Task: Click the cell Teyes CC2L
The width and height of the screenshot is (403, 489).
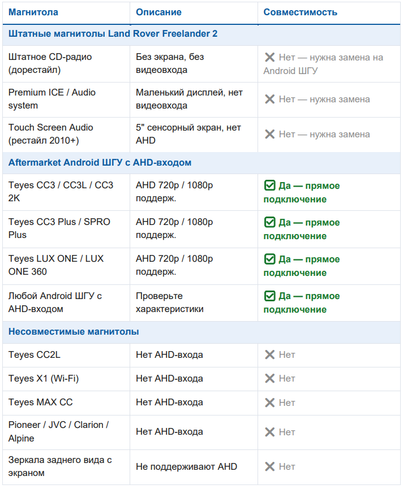Action: (x=66, y=355)
